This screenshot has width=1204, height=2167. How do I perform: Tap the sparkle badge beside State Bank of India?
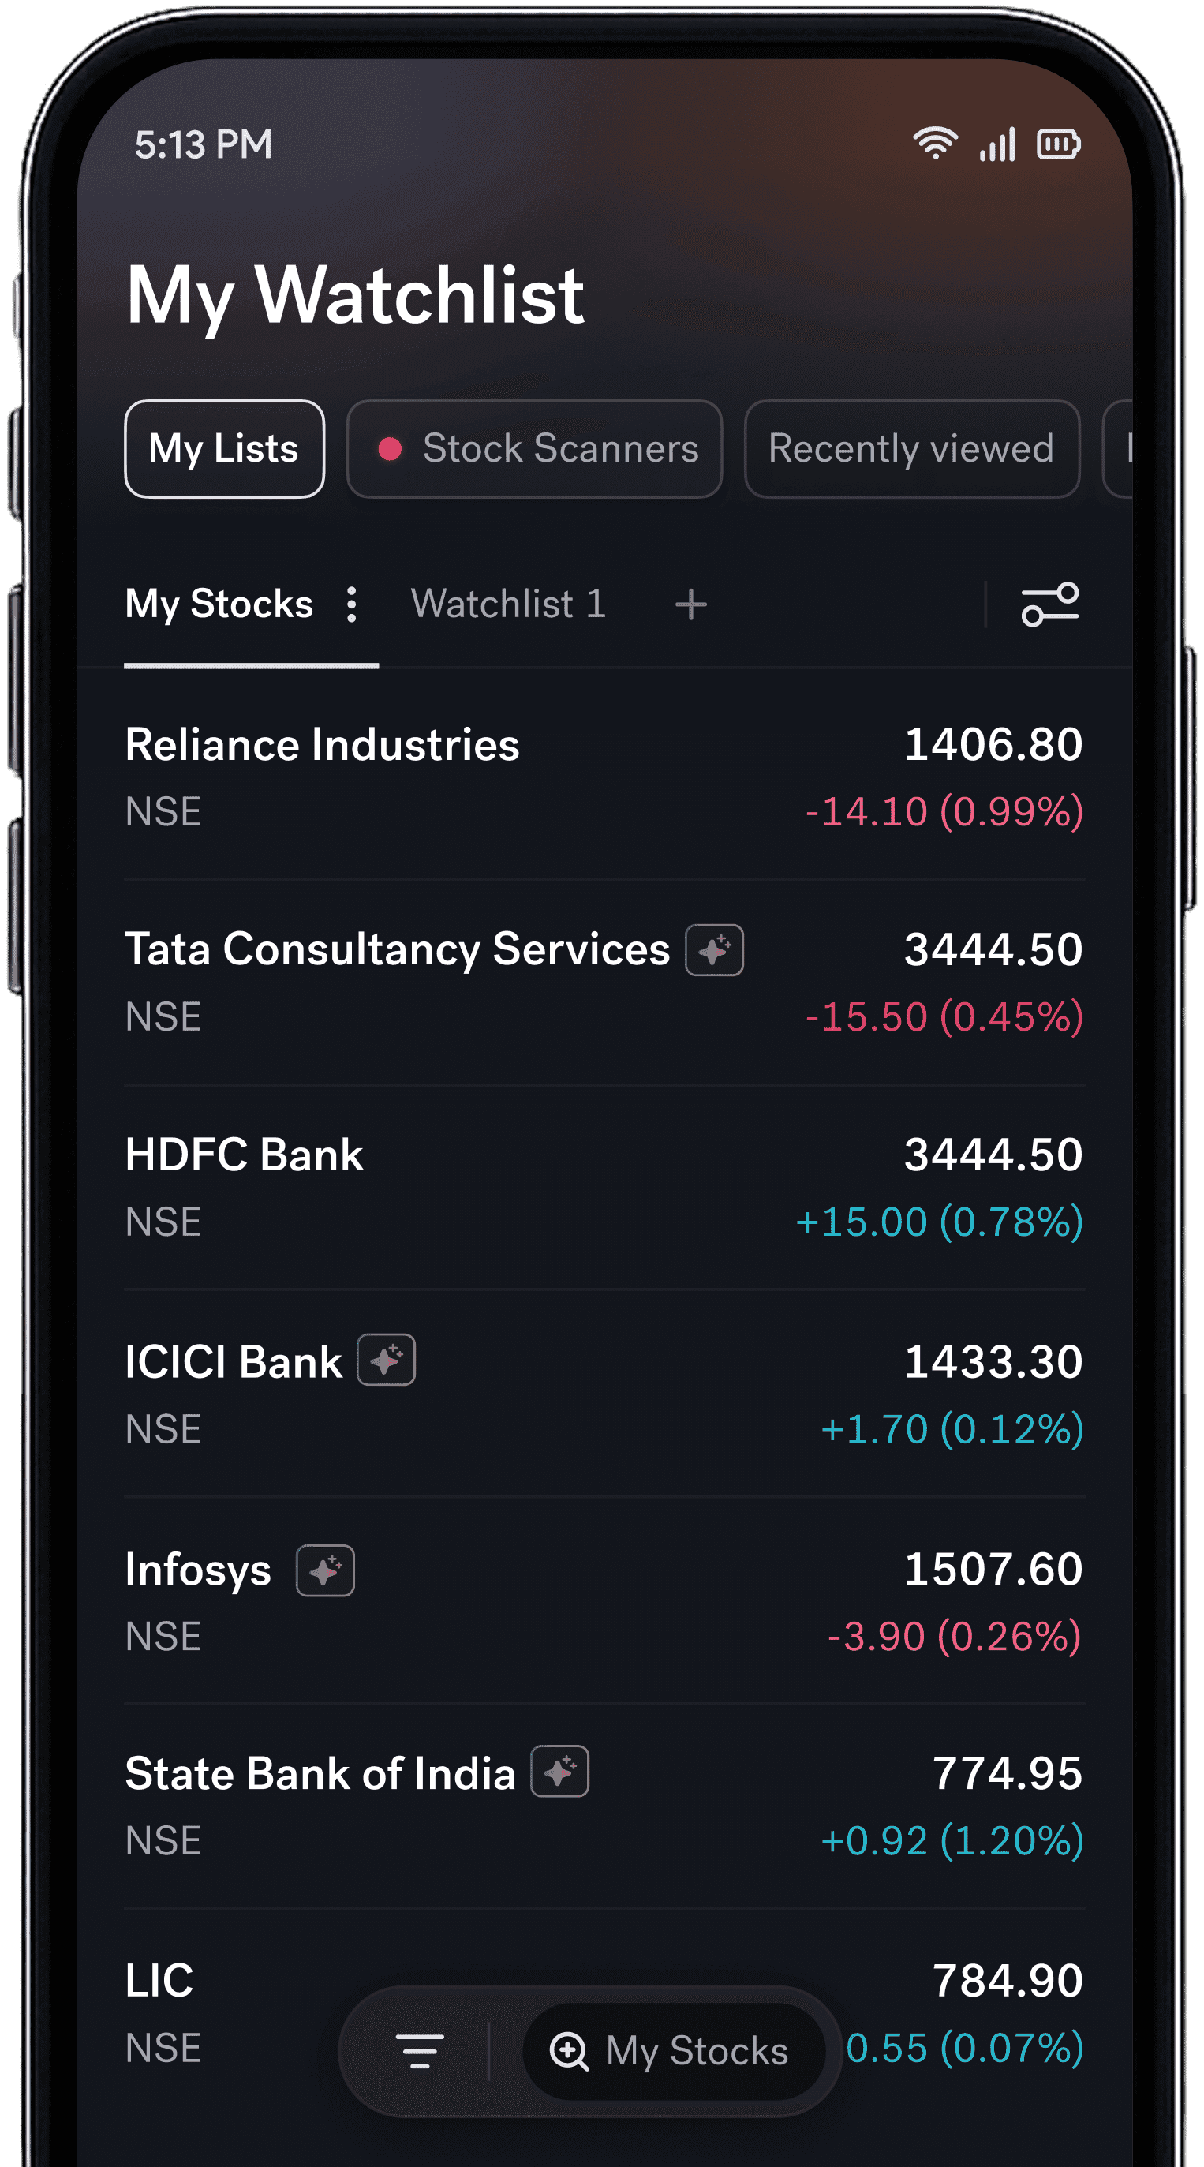[x=559, y=1772]
